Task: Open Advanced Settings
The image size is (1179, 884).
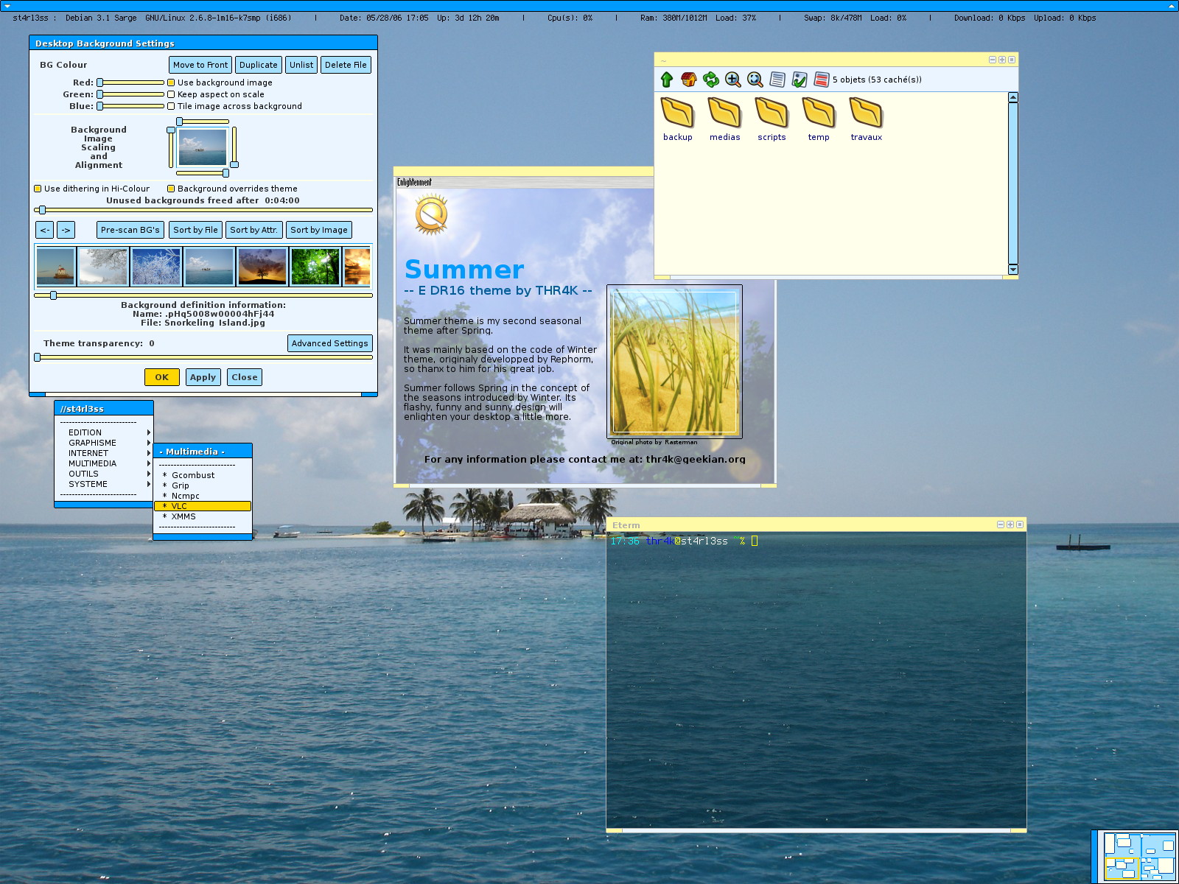Action: click(x=329, y=343)
